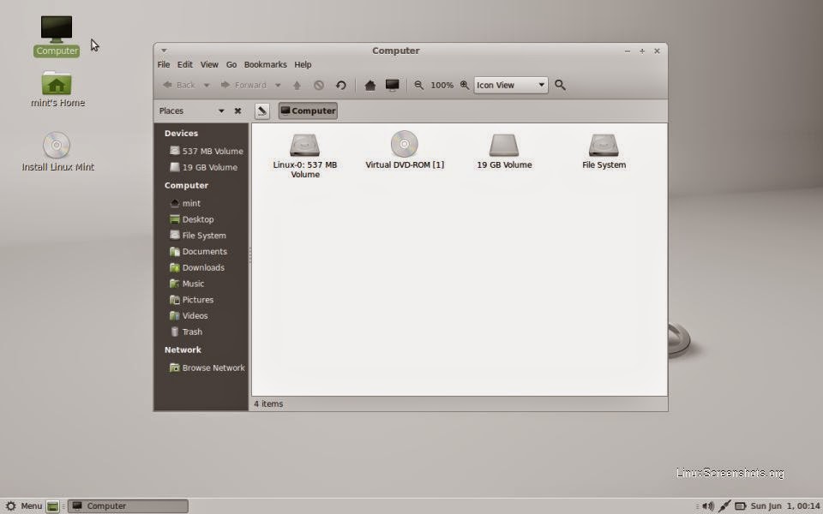Toggle the sidebar show-hide control beside Places
823x514 pixels.
(x=237, y=111)
